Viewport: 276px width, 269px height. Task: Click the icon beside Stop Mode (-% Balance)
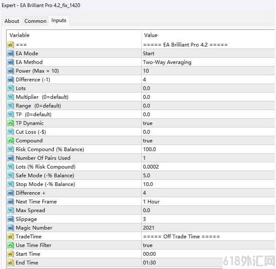[x=10, y=184]
